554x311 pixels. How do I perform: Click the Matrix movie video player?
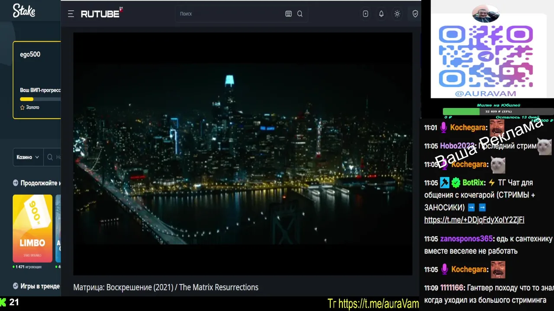pyautogui.click(x=242, y=154)
